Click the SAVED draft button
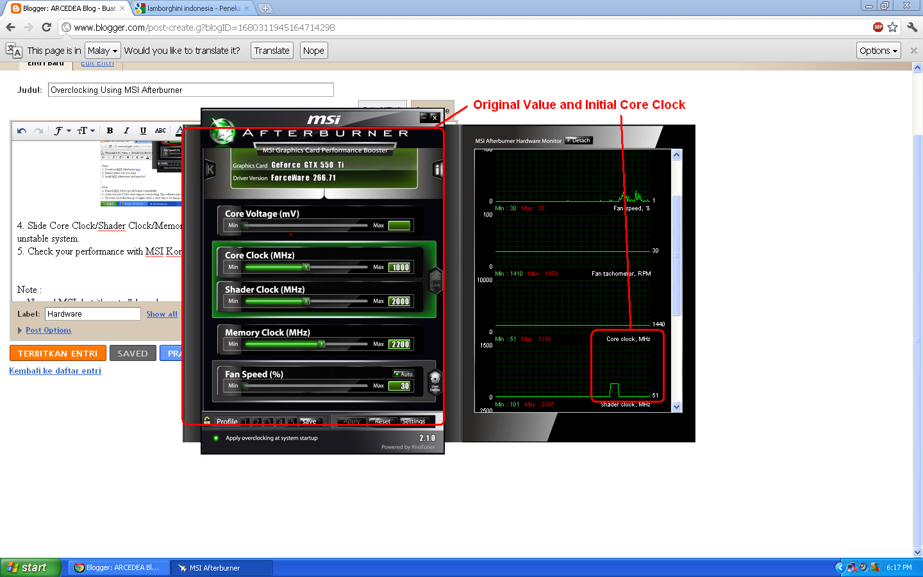This screenshot has height=577, width=923. 133,353
